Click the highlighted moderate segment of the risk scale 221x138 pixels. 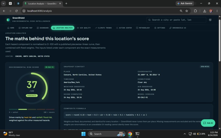click(22, 109)
